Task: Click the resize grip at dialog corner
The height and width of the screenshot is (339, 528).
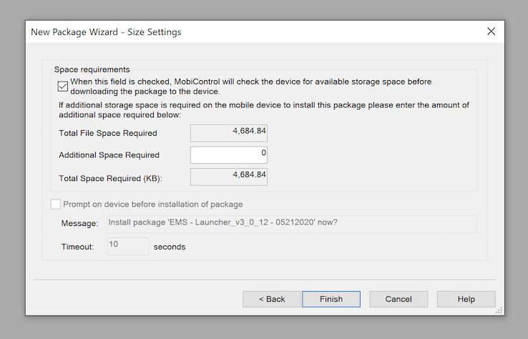Action: (499, 310)
